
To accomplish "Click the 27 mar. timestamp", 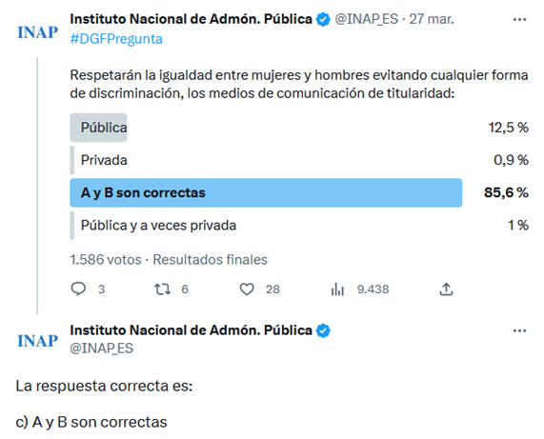I will [x=432, y=19].
